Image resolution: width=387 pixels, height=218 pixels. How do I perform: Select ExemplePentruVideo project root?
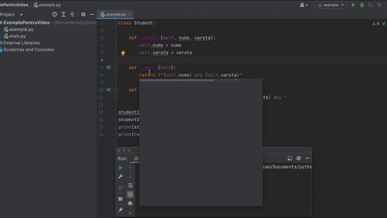pos(27,22)
